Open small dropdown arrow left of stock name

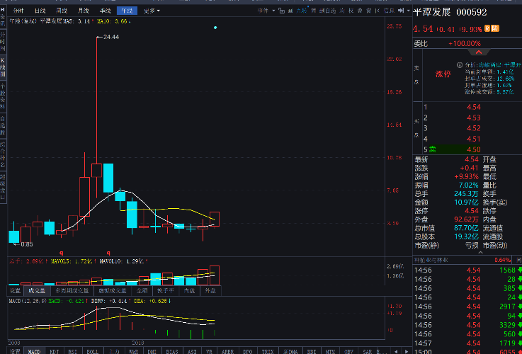(408, 12)
